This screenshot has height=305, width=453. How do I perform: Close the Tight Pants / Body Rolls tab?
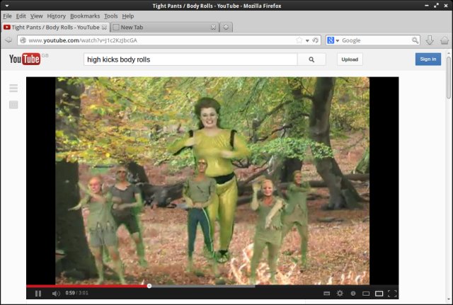coord(104,28)
